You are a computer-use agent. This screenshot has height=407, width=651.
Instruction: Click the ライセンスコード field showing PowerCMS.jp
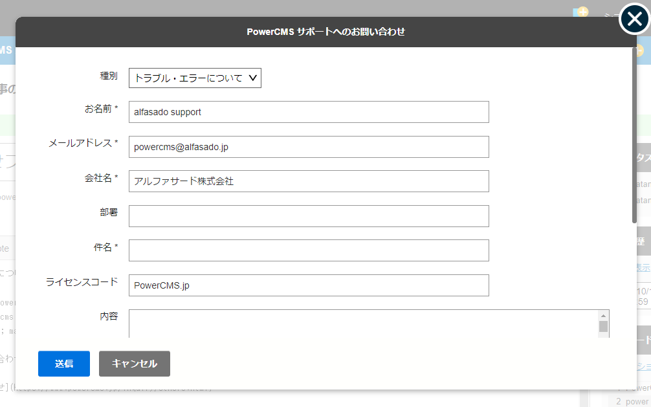(309, 285)
